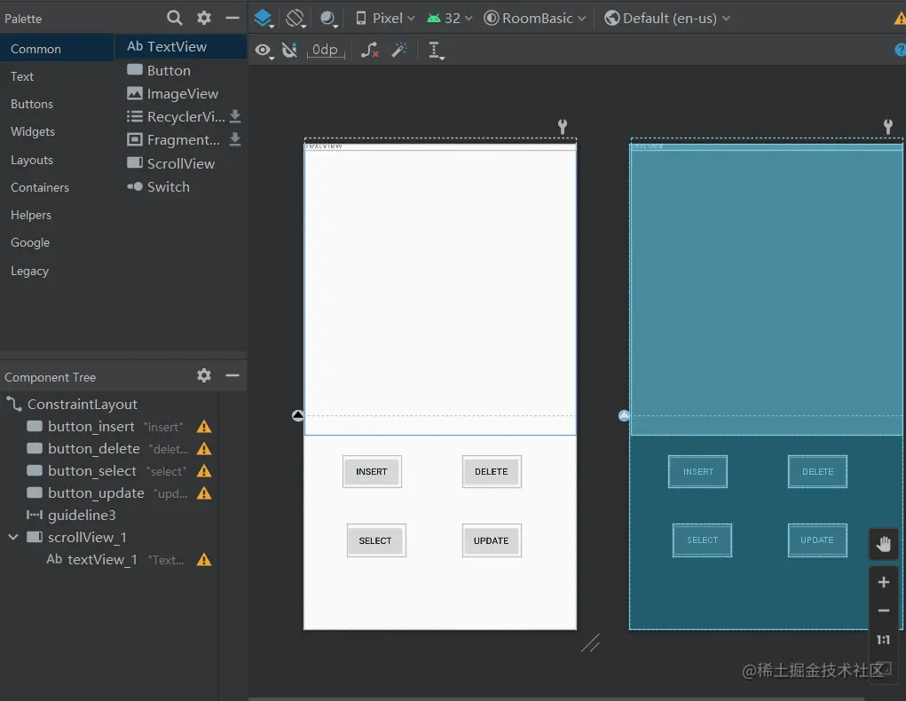The height and width of the screenshot is (701, 906).
Task: Click the orientation rotate icon
Action: click(295, 18)
